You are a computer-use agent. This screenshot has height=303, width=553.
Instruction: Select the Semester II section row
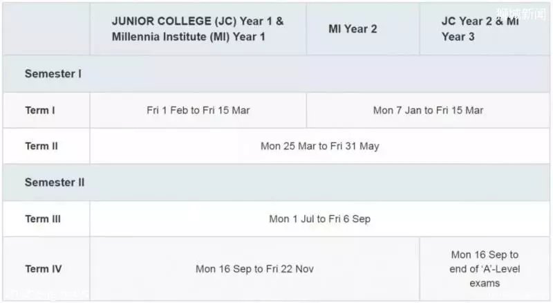click(276, 183)
